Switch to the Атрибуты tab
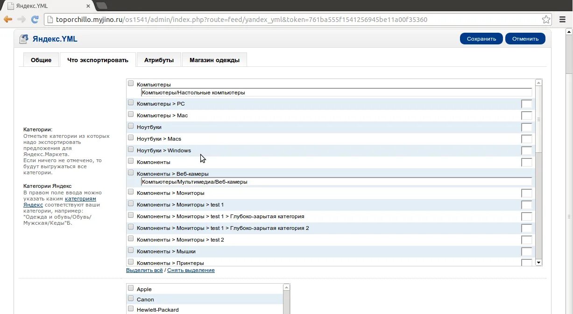This screenshot has height=314, width=573. [x=159, y=60]
